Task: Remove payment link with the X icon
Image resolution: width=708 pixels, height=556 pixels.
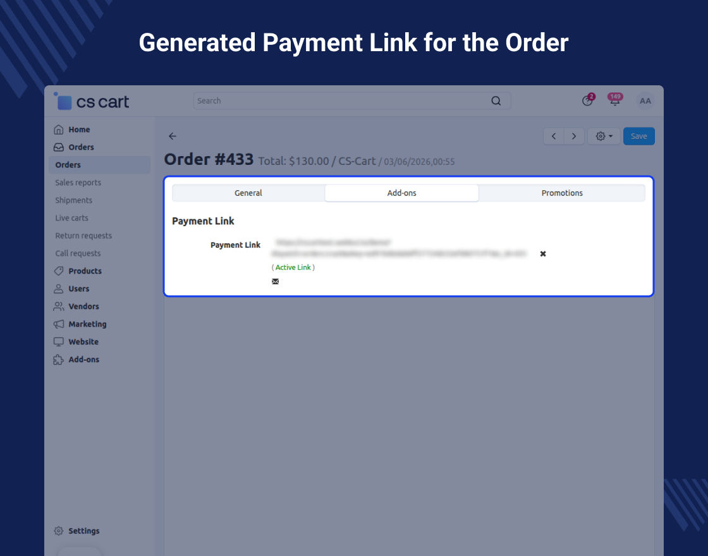Action: pos(543,254)
